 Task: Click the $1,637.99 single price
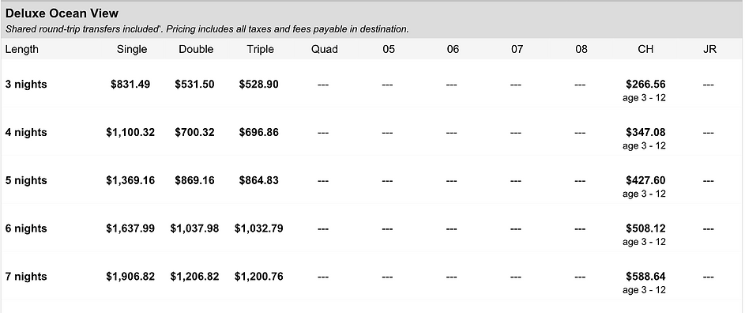tap(130, 228)
